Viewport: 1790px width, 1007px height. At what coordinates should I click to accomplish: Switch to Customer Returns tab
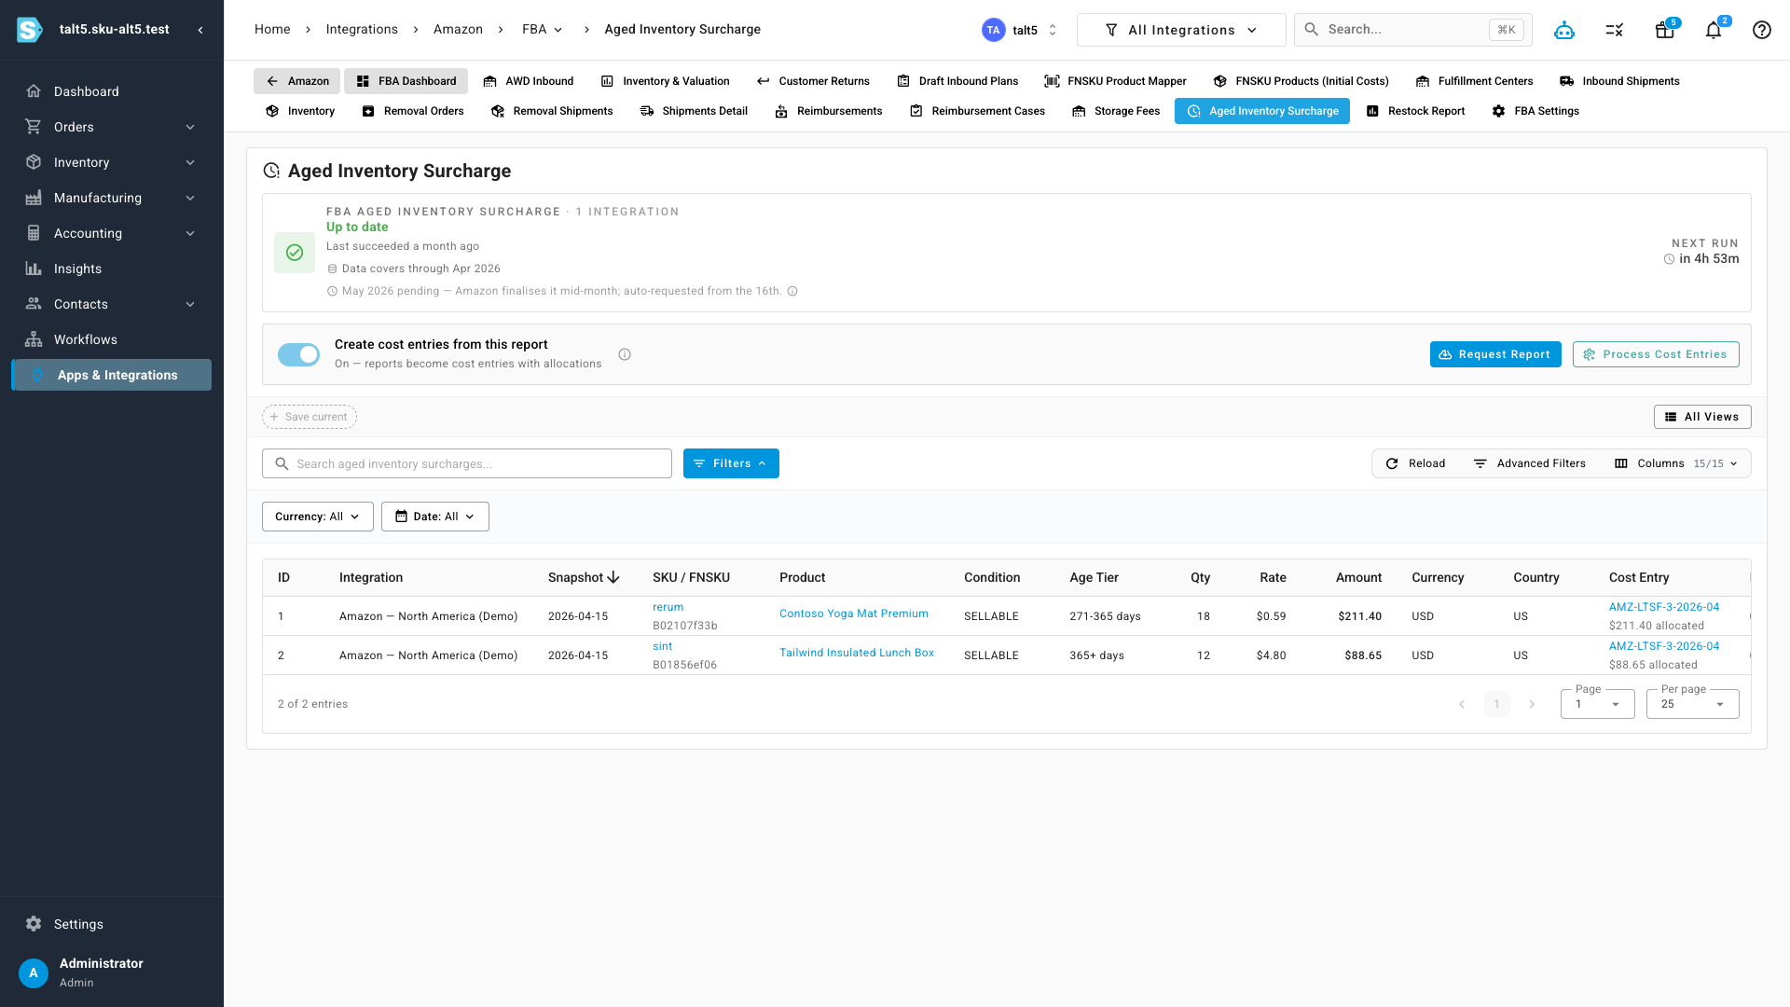813,81
